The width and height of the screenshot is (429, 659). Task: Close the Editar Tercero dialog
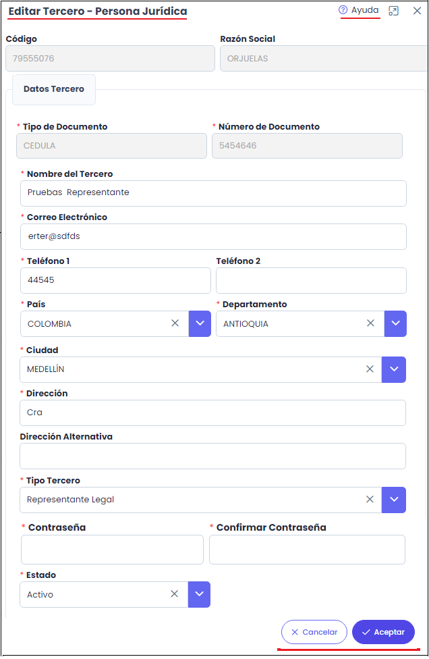(x=417, y=11)
